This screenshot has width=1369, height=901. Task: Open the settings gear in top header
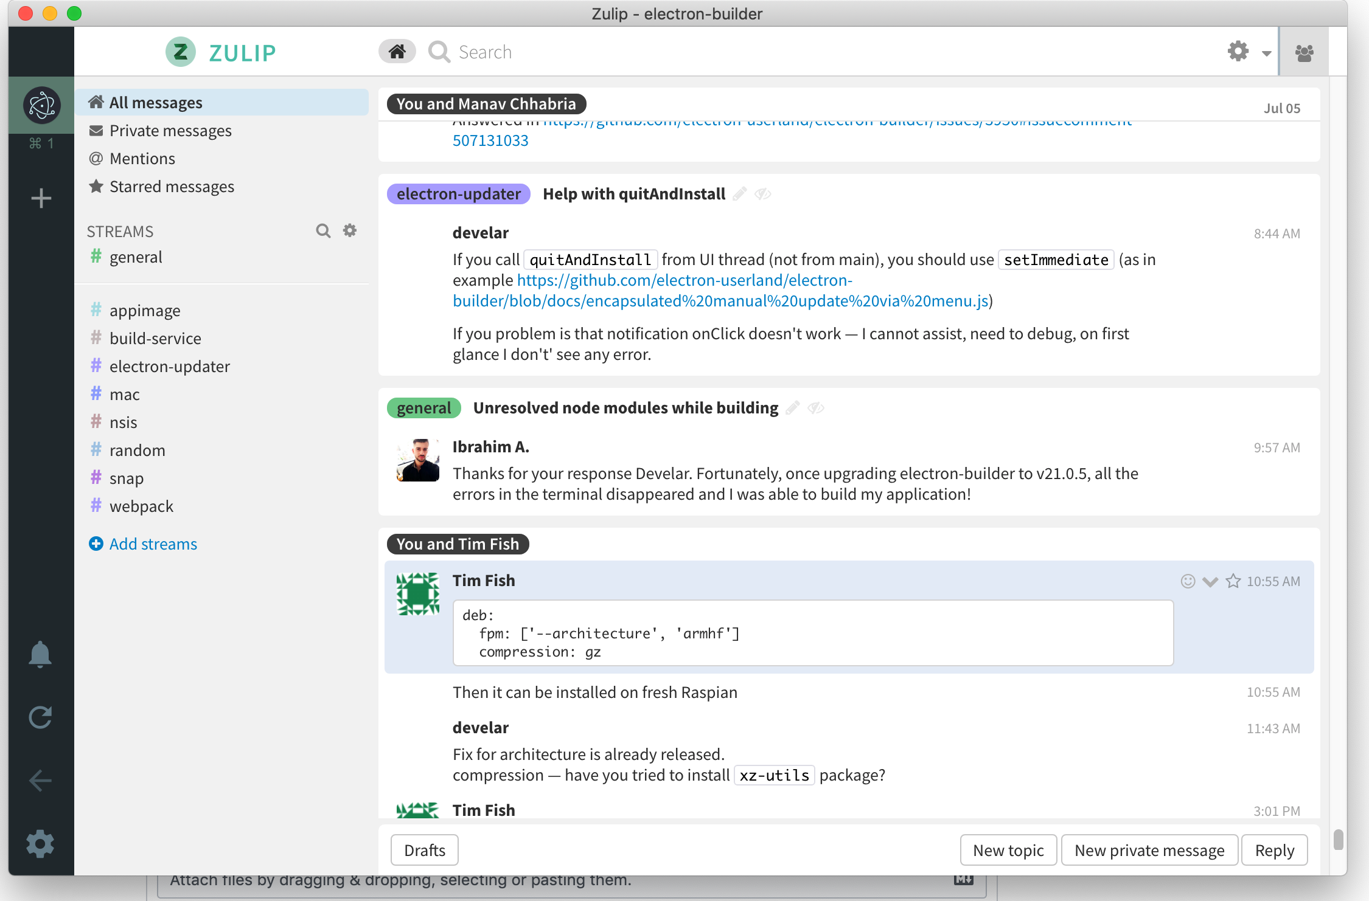coord(1238,52)
